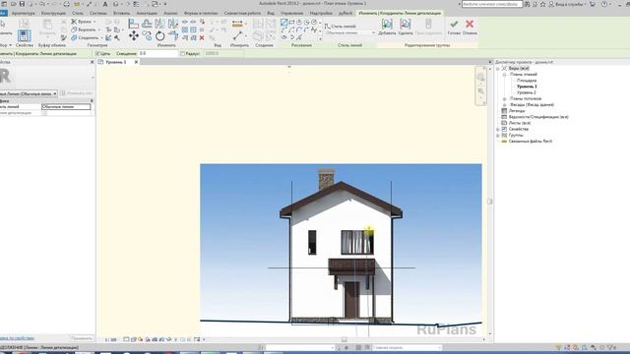Close the Properties palette
Viewport: 630px width, 354px height.
coord(92,62)
